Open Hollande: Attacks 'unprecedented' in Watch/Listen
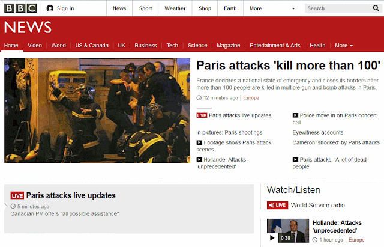The height and width of the screenshot is (247, 384). 337,227
